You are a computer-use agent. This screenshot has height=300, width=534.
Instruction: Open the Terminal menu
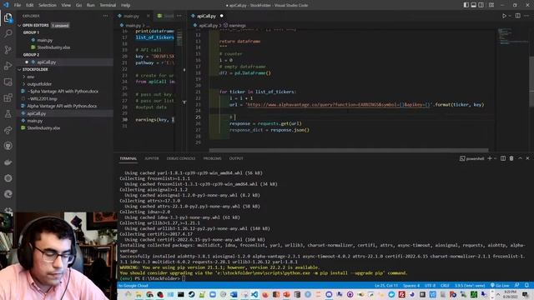click(108, 5)
